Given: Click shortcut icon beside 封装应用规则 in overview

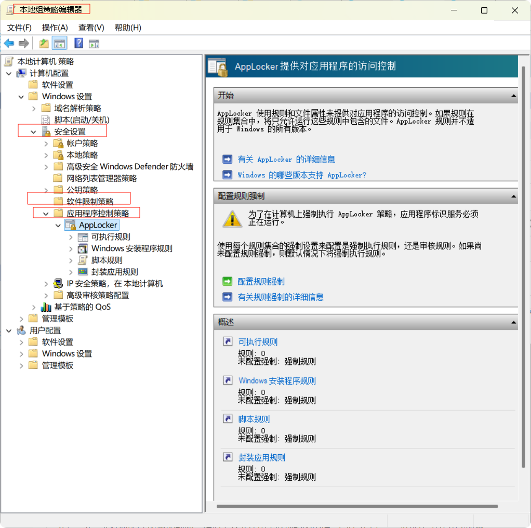Looking at the screenshot, I should click(x=228, y=457).
